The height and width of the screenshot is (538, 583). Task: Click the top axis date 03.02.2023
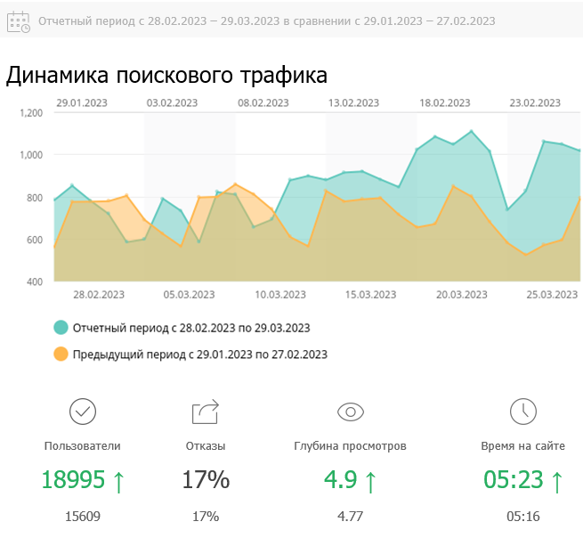coord(172,102)
